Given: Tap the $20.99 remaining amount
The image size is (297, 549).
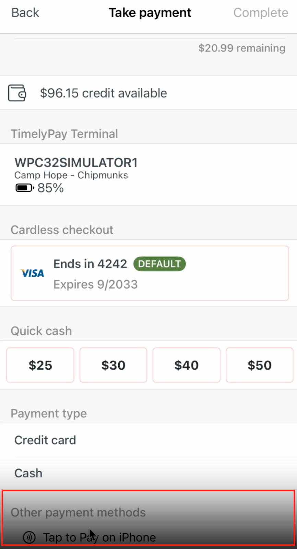Looking at the screenshot, I should point(242,48).
